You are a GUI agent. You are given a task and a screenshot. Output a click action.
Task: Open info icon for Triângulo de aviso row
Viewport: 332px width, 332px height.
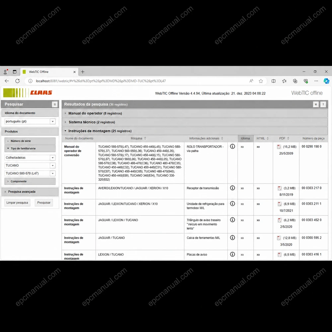(232, 220)
